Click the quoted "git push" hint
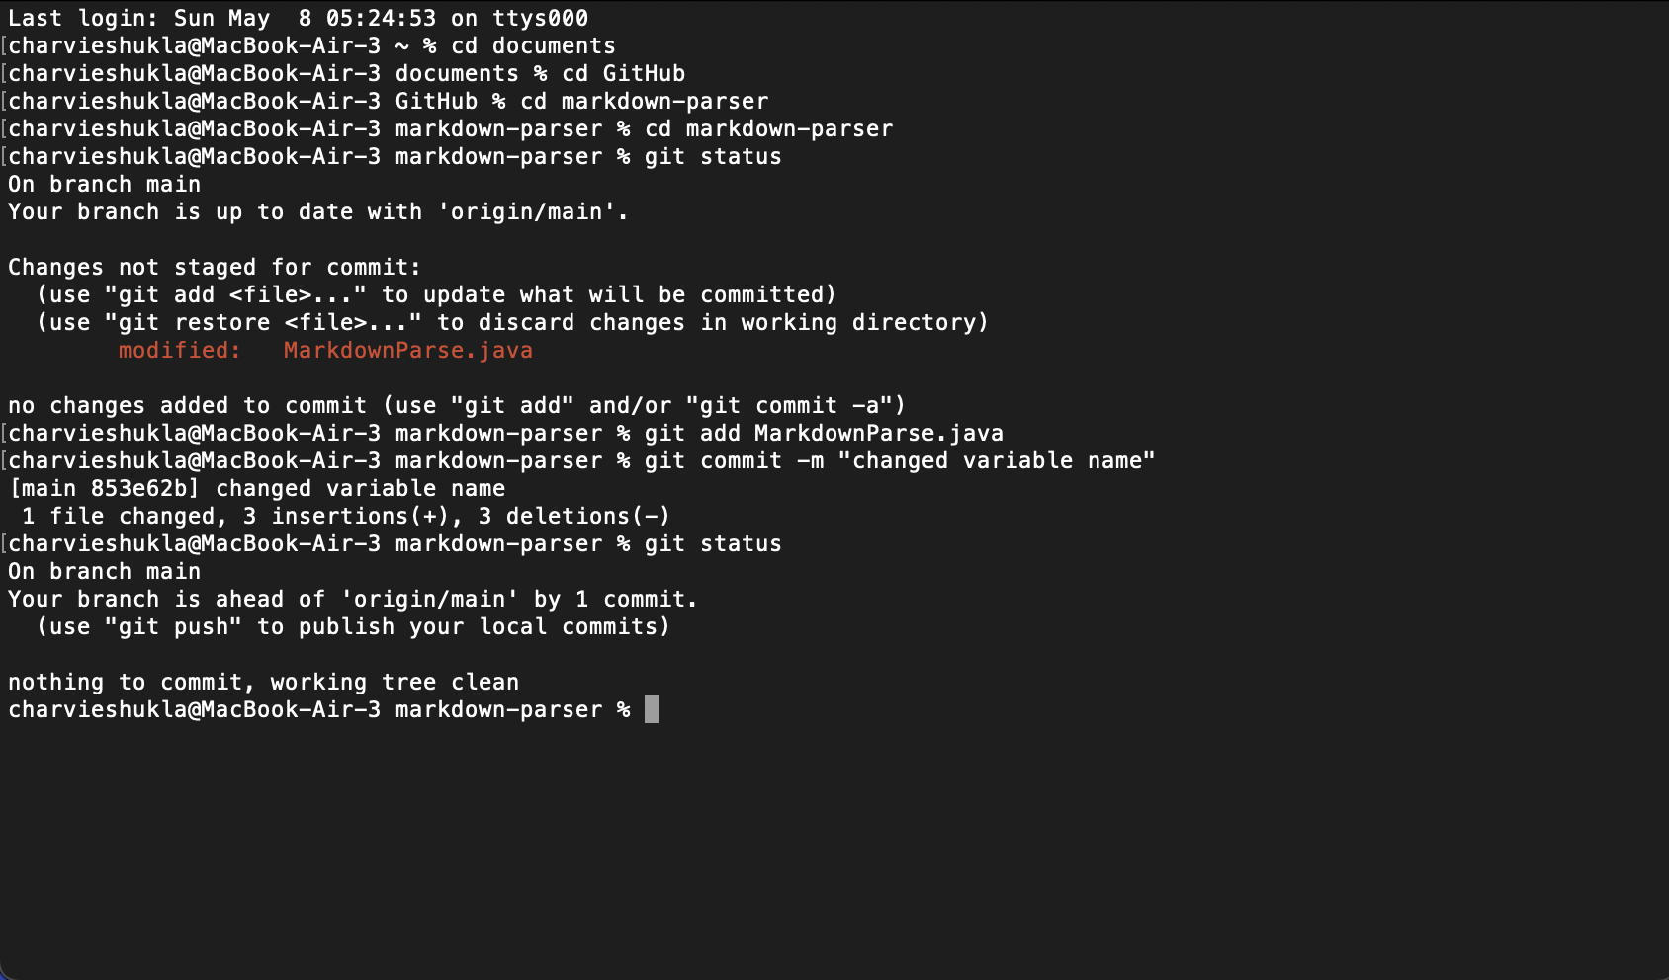1669x980 pixels. coord(173,626)
